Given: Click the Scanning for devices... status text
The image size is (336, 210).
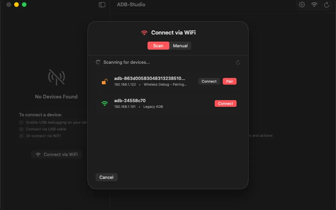Looking at the screenshot, I should point(127,62).
